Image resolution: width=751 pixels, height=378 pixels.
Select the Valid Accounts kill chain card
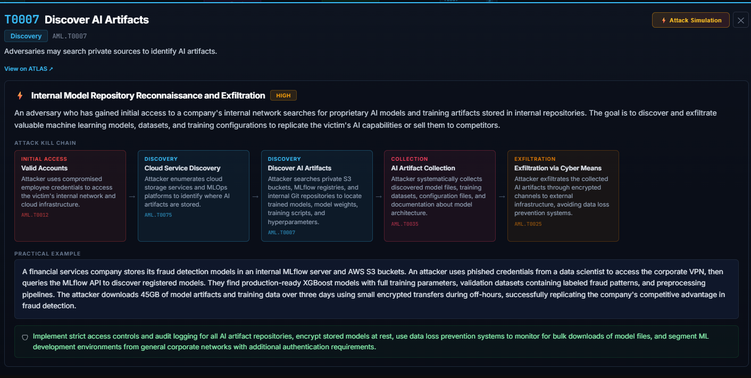(x=70, y=195)
